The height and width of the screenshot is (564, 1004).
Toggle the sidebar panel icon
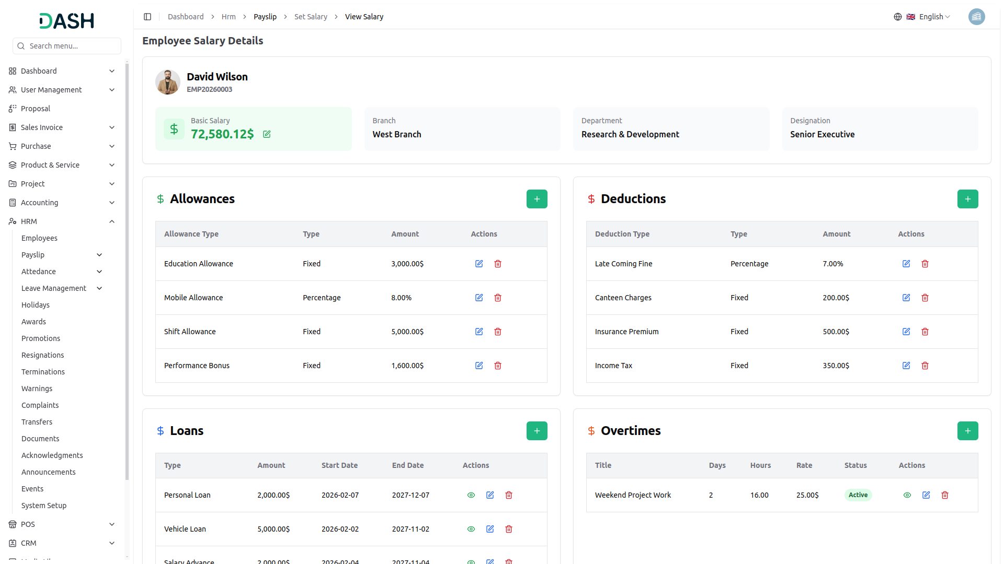(147, 17)
